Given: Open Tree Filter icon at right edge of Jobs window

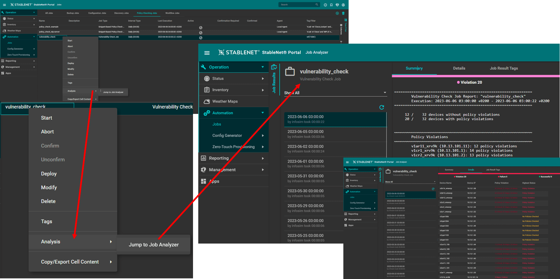Looking at the screenshot, I should coord(346,20).
